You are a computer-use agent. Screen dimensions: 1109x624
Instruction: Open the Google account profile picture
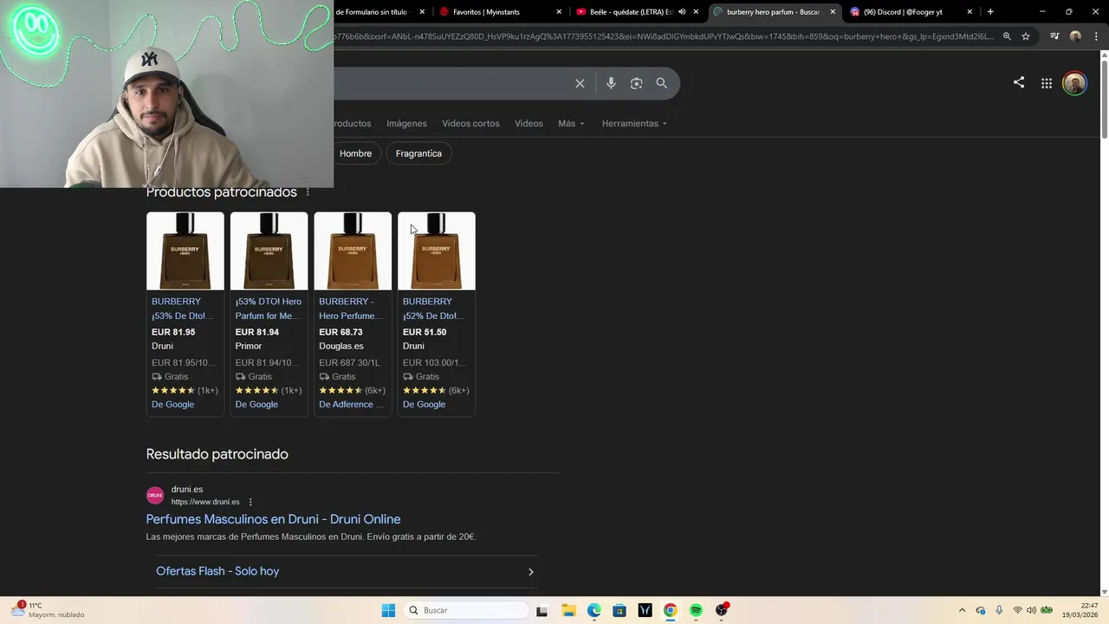(x=1074, y=83)
